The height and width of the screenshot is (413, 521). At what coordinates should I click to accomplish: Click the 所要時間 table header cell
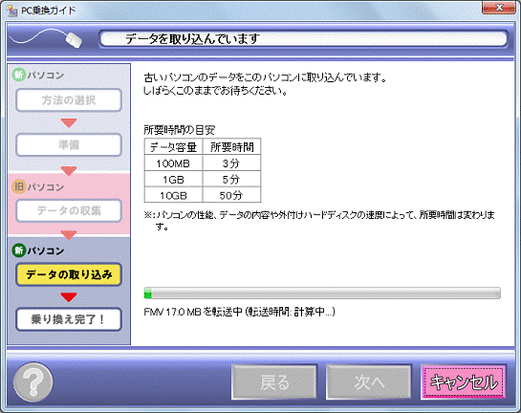[x=232, y=147]
